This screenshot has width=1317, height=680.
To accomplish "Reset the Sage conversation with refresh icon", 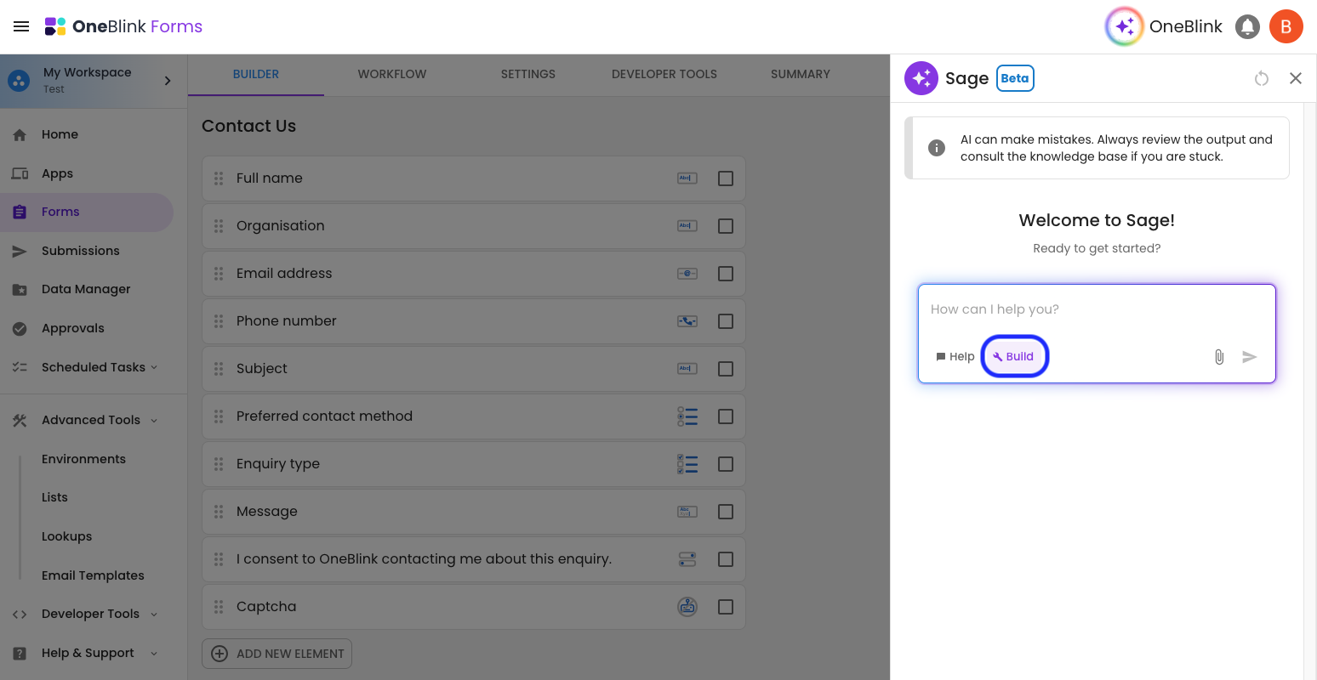I will pos(1262,78).
